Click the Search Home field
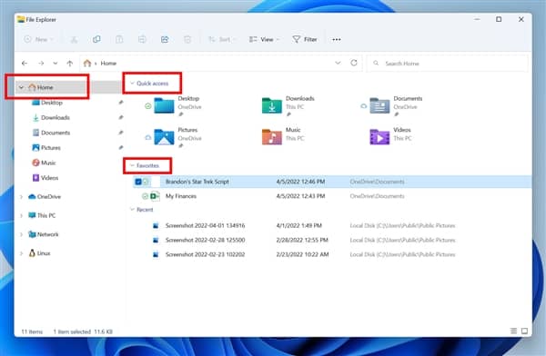Image resolution: width=546 pixels, height=356 pixels. (448, 64)
